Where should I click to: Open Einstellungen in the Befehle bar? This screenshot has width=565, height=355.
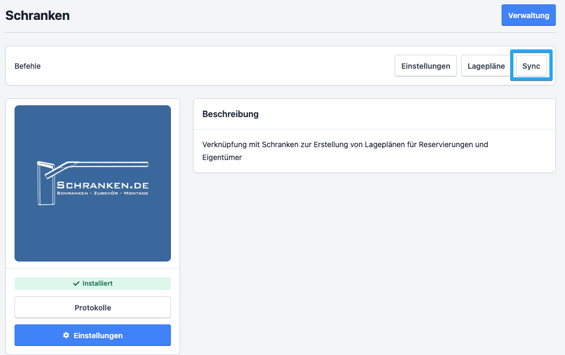coord(425,66)
